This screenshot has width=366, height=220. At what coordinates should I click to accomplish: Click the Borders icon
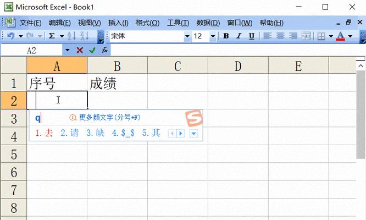click(x=321, y=36)
